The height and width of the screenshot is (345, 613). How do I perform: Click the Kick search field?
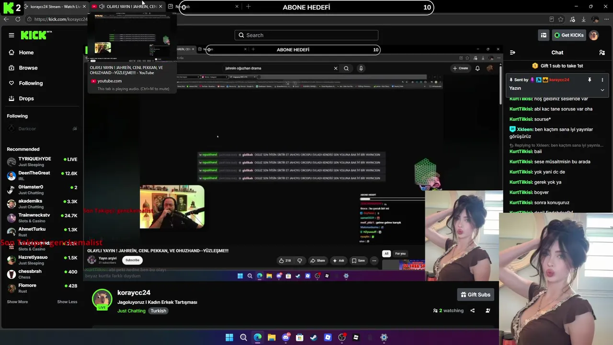pyautogui.click(x=306, y=35)
